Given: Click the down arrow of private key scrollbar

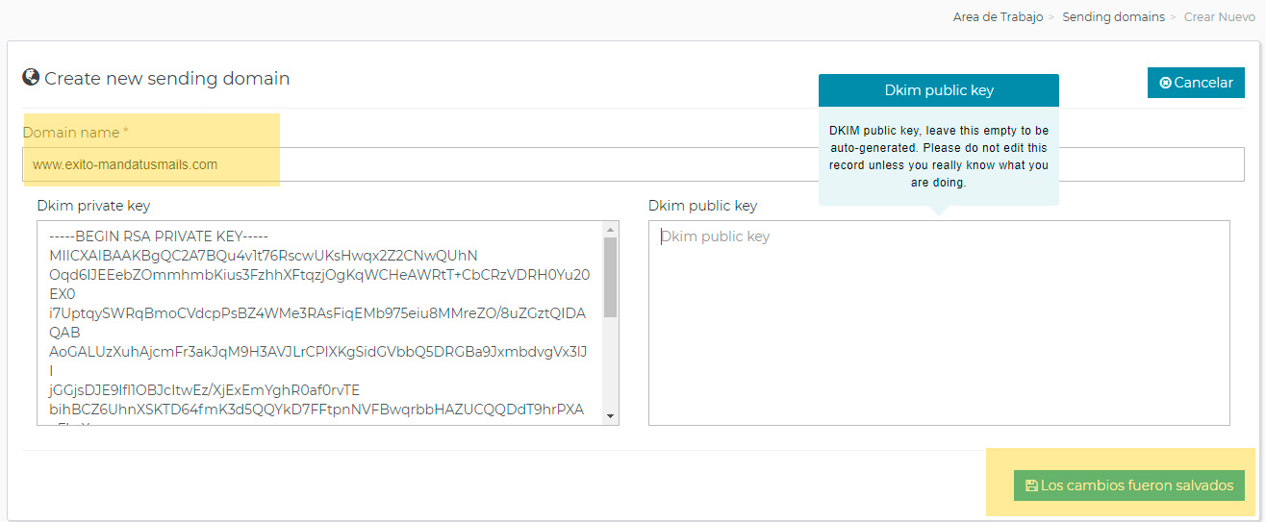Looking at the screenshot, I should click(x=610, y=416).
